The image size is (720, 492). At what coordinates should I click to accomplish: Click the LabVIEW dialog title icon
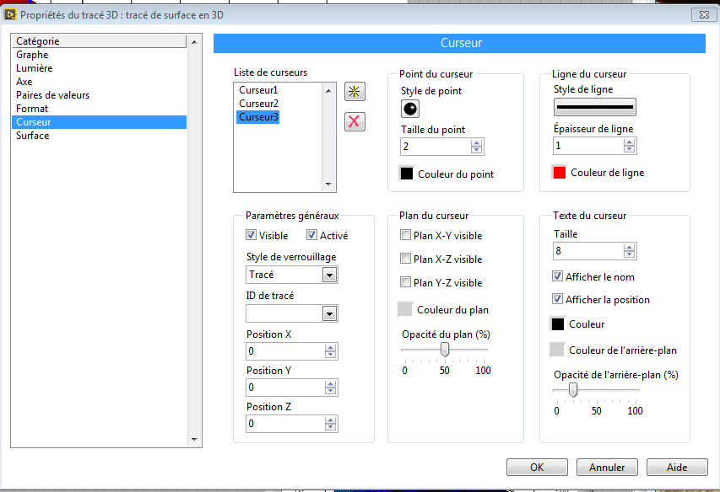point(9,14)
